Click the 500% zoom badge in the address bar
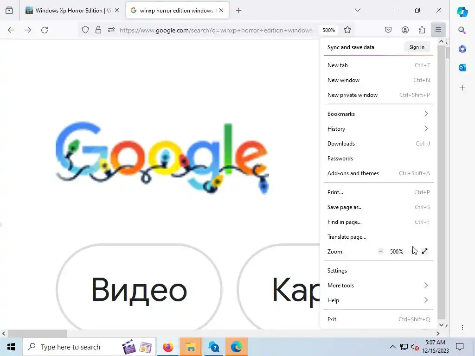 329,30
